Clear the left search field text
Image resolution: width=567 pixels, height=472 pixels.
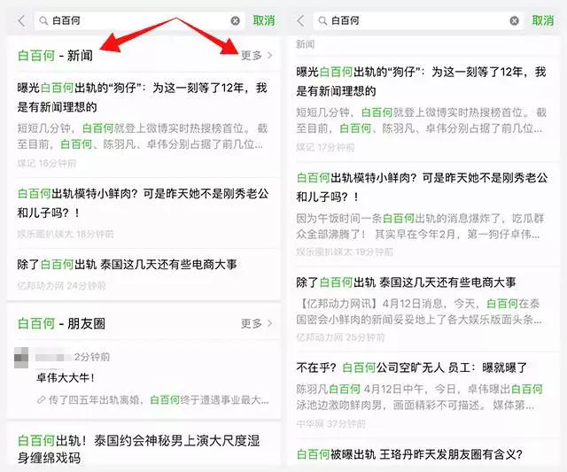(235, 21)
